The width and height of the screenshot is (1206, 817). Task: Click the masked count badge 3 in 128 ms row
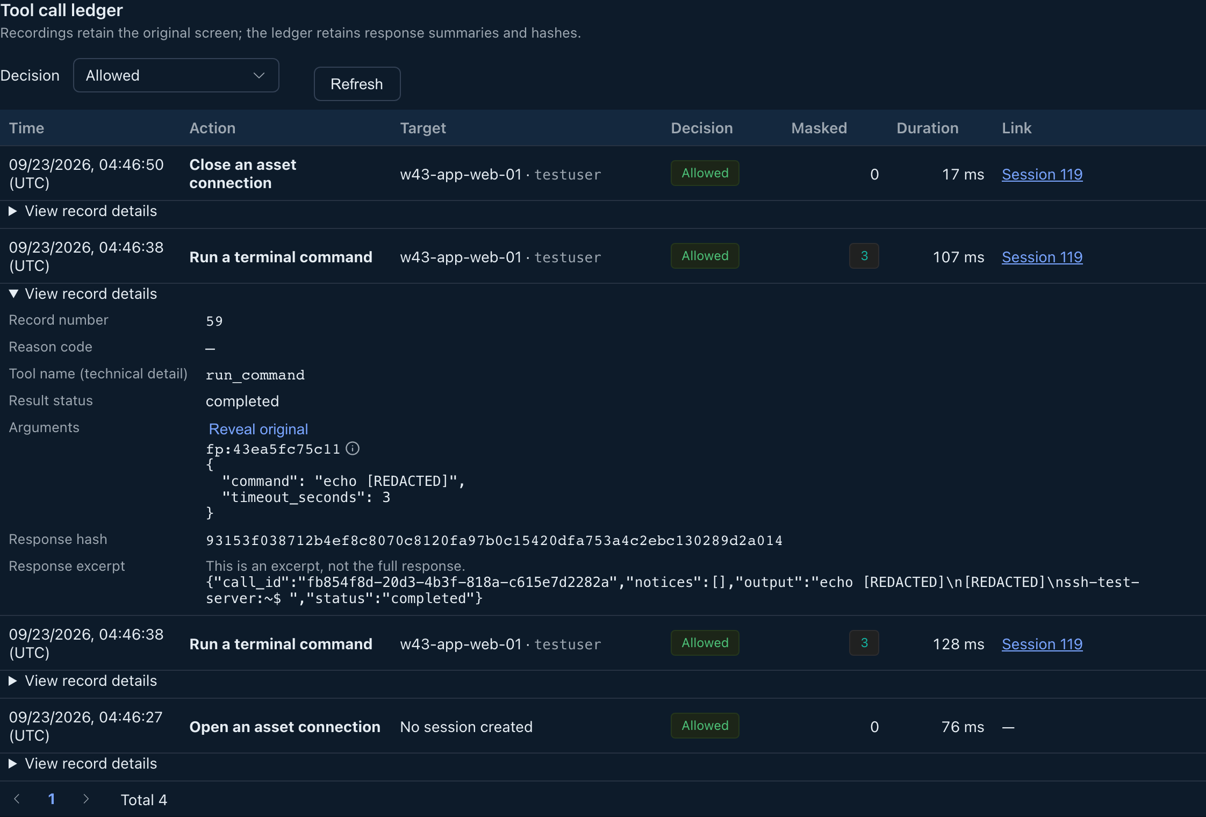[864, 643]
